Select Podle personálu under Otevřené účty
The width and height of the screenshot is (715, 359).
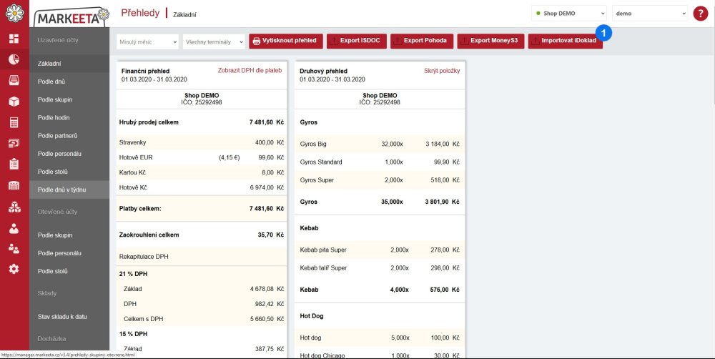click(69, 252)
